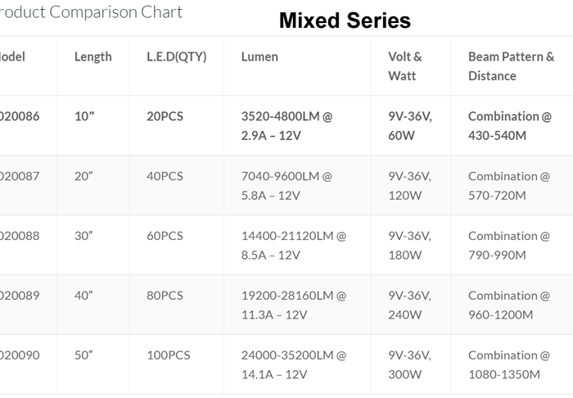Select the 40PCS LED quantity cell
573x398 pixels.
[x=165, y=176]
